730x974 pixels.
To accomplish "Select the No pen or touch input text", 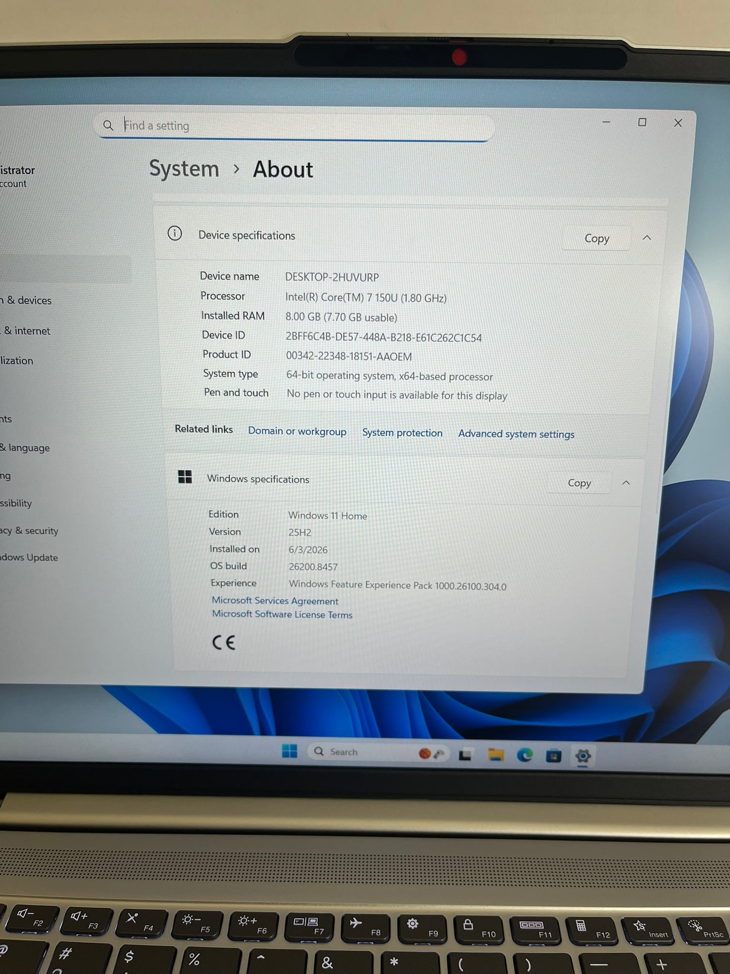I will tap(397, 395).
